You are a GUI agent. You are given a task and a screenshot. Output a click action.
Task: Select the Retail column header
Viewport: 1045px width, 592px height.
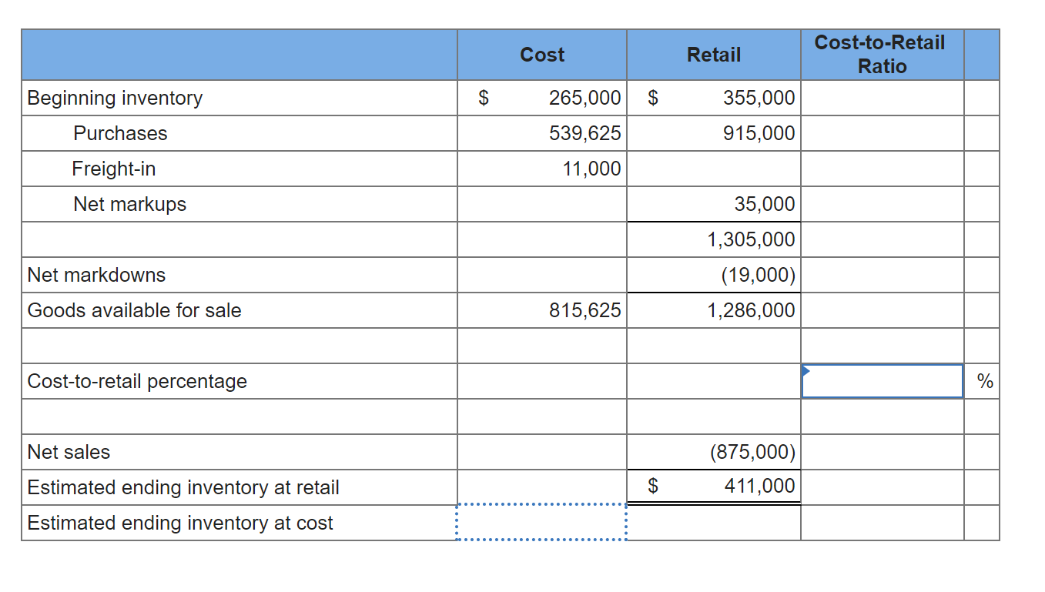tap(713, 55)
